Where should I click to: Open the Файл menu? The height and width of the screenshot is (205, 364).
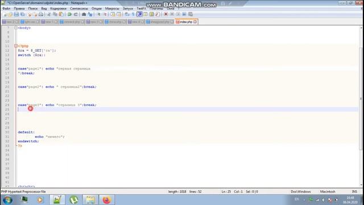[x=6, y=9]
